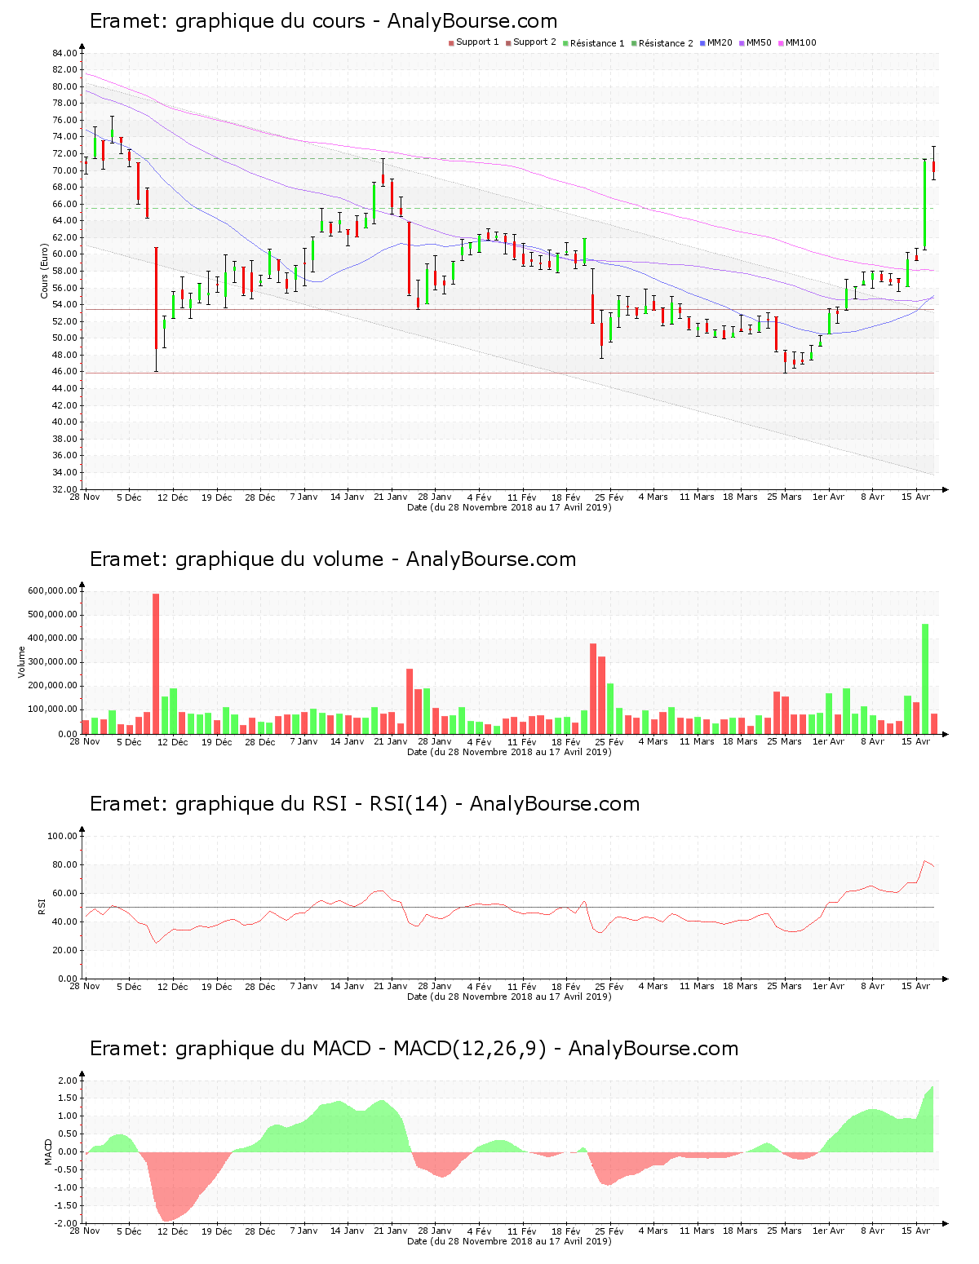Click '21 Janv' date on price chart

[391, 497]
